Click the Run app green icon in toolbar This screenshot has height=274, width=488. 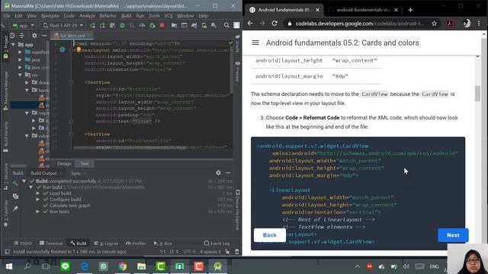pyautogui.click(x=92, y=25)
